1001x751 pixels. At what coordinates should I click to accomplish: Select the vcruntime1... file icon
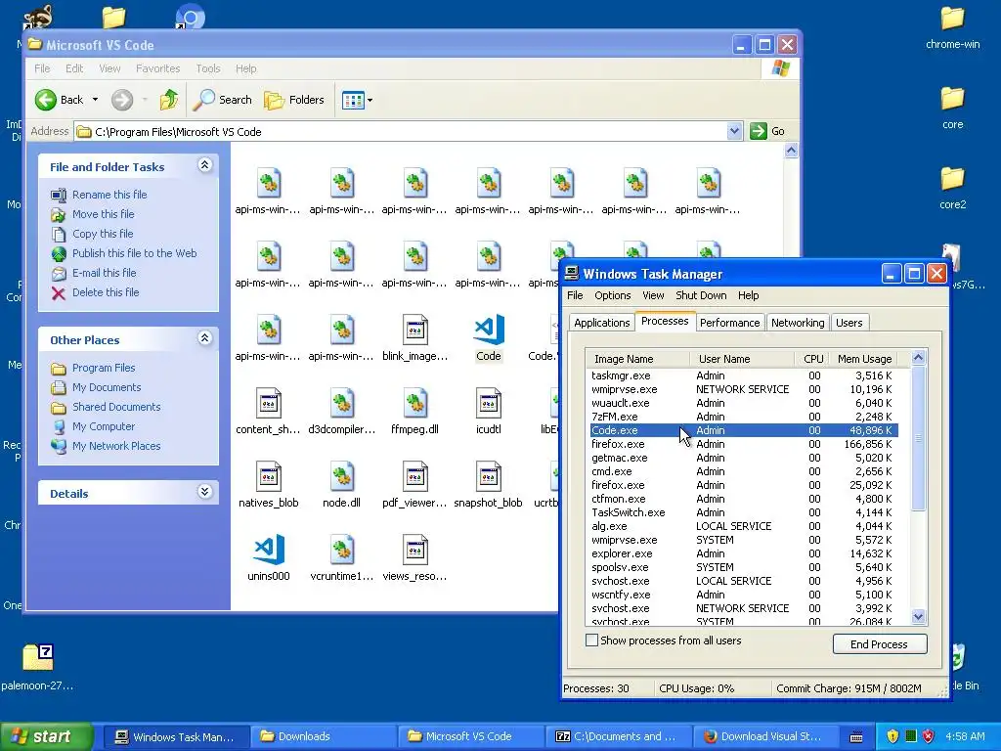(341, 550)
